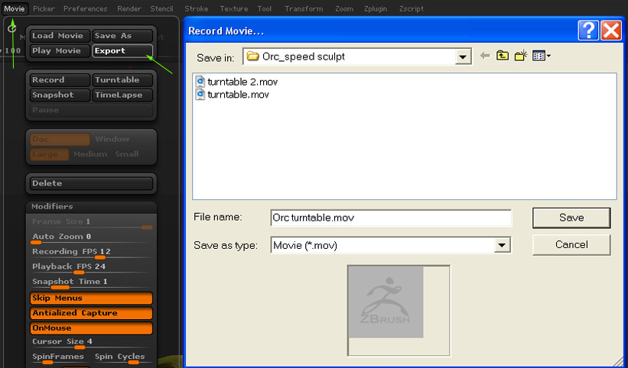
Task: Click the Frame Size slider
Action: tap(91, 223)
